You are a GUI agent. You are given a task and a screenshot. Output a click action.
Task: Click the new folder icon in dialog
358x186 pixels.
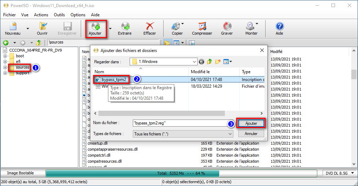point(218,62)
